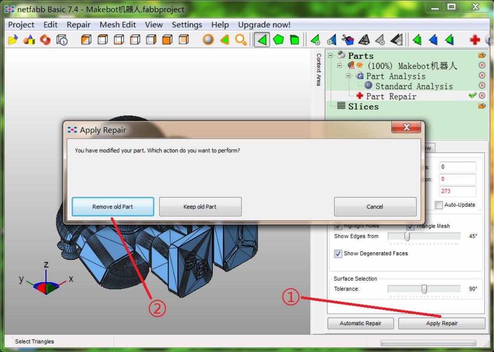
Task: Toggle Show Degenerated Faces checkbox
Action: (x=338, y=254)
